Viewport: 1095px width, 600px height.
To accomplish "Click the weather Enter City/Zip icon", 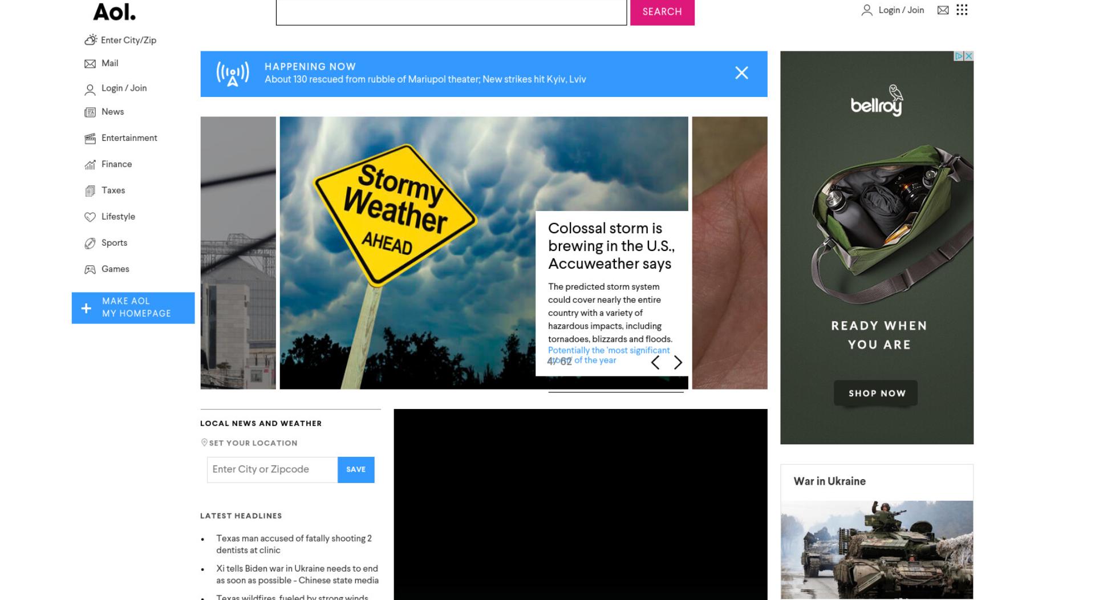I will click(x=91, y=40).
